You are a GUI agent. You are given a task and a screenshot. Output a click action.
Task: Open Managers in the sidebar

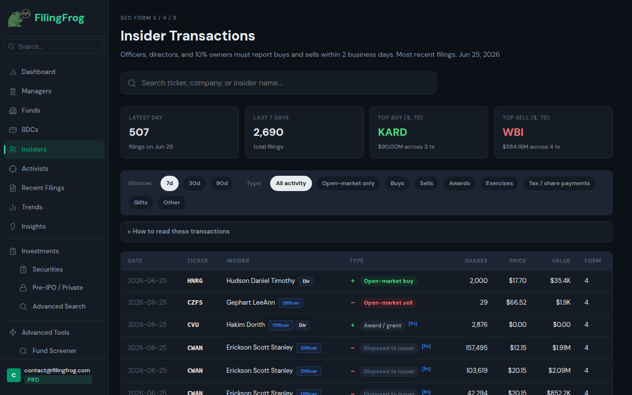point(54,91)
